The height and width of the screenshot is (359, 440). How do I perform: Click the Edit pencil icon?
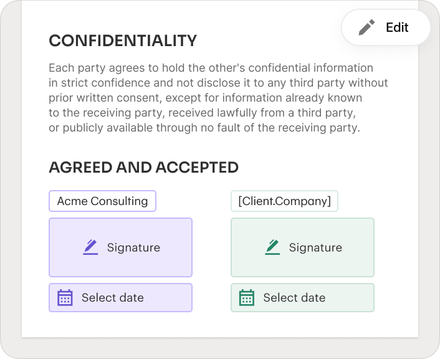coord(366,27)
